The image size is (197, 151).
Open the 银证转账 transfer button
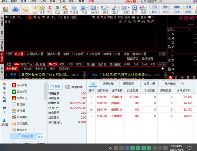click(108, 84)
